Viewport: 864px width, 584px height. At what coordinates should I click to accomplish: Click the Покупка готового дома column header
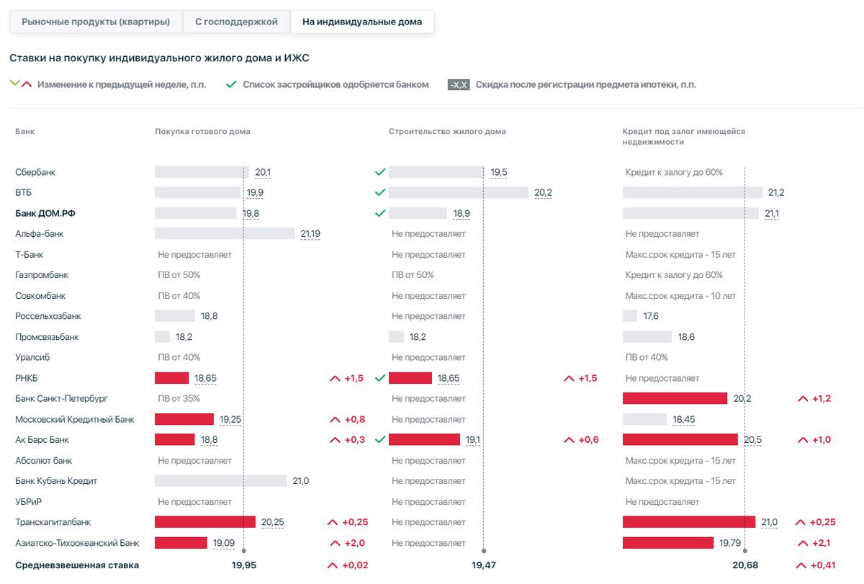click(203, 132)
